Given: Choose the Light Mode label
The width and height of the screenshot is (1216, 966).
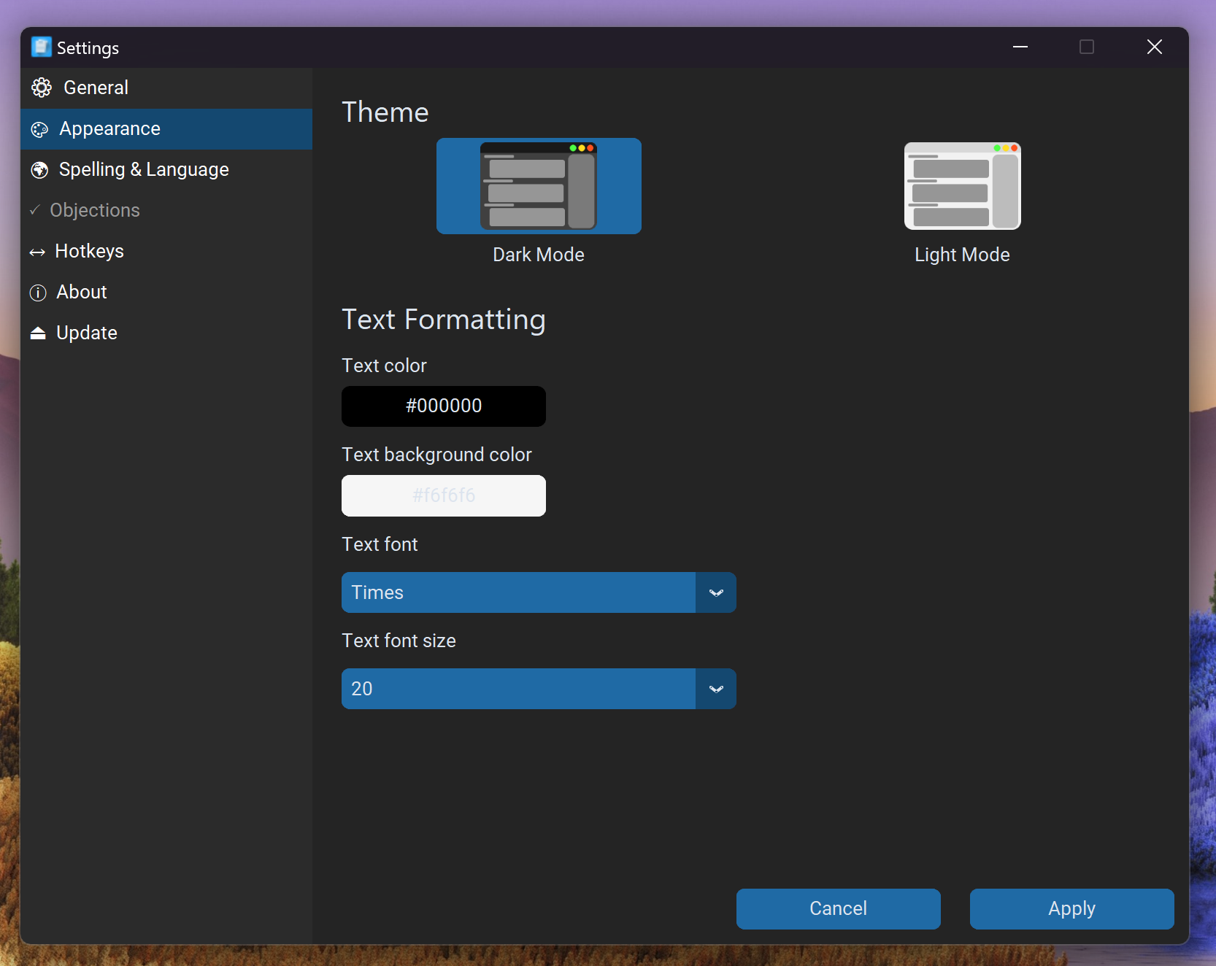Looking at the screenshot, I should point(962,255).
